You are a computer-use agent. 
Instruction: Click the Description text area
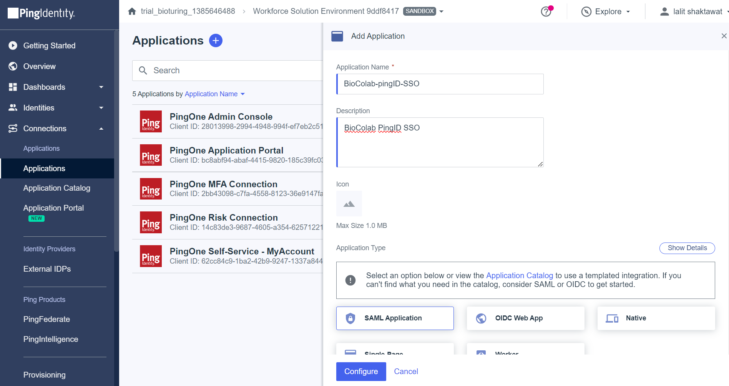(x=440, y=142)
